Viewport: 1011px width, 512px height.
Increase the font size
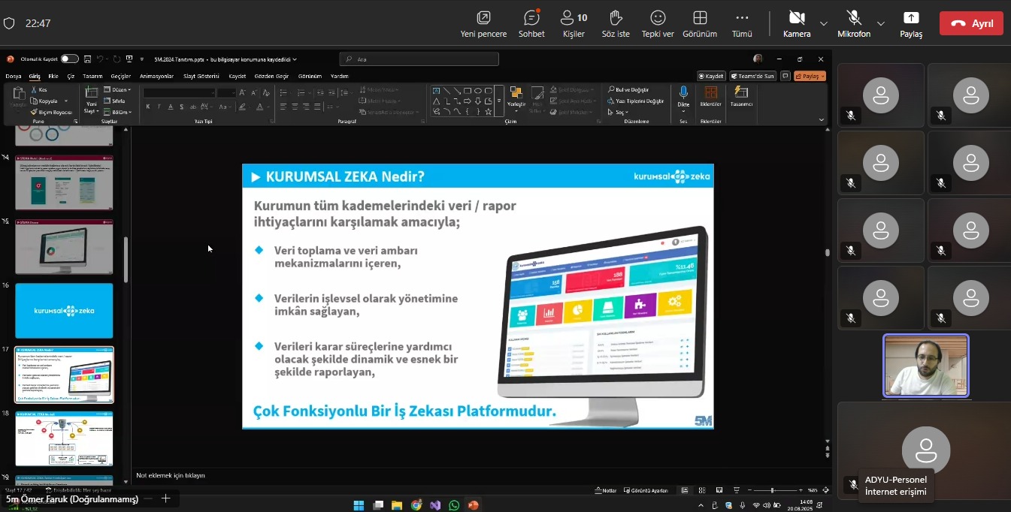244,93
